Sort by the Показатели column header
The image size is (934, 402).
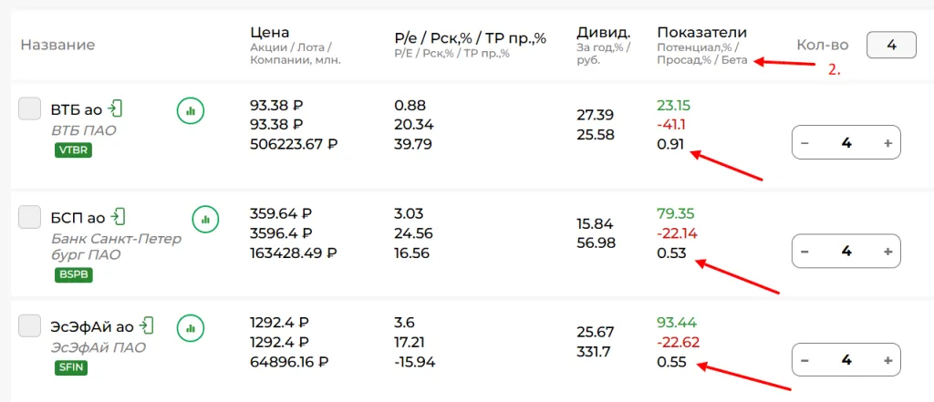point(701,33)
